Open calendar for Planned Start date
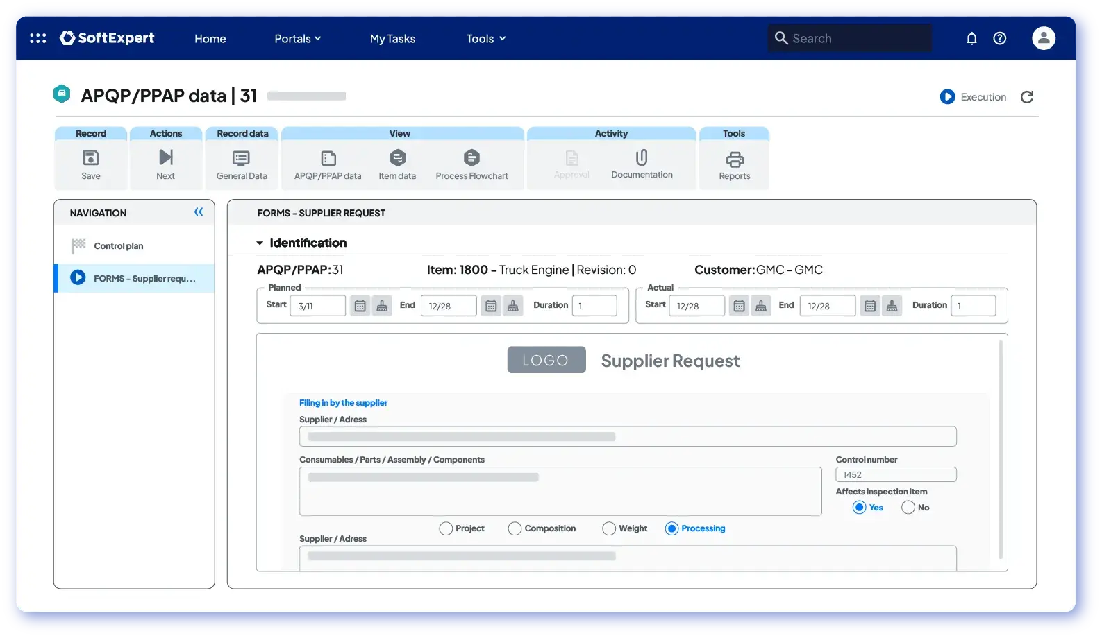Screen dimensions: 1102x638 [360, 306]
